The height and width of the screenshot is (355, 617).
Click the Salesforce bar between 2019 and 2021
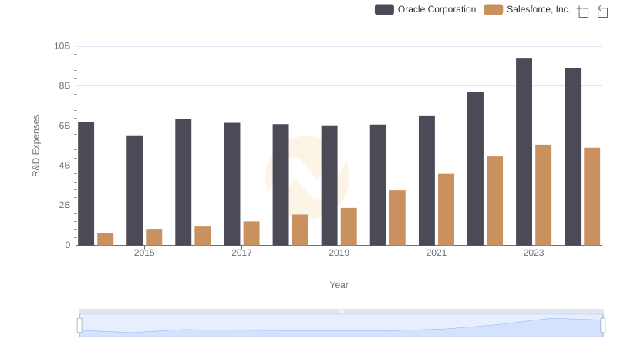point(397,218)
